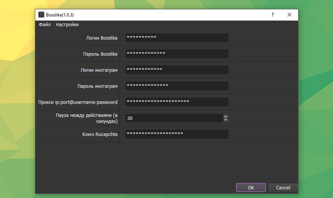Click the Логин инстаграм label

[x=99, y=70]
